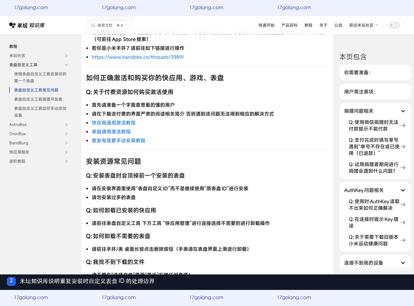
Task: Jump to 你需要准备 section in outline
Action: point(375,73)
